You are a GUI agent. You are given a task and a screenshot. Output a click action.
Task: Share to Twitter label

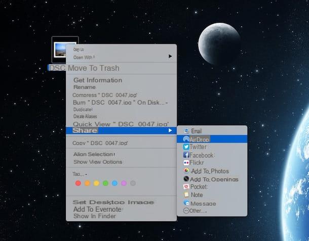click(198, 147)
